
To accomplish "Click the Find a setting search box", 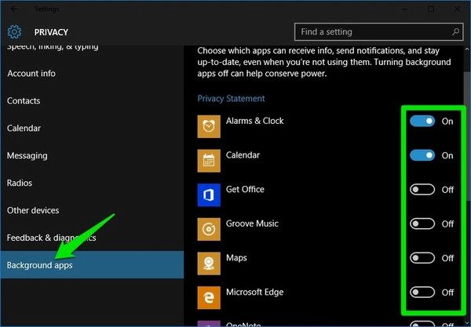I will click(372, 32).
